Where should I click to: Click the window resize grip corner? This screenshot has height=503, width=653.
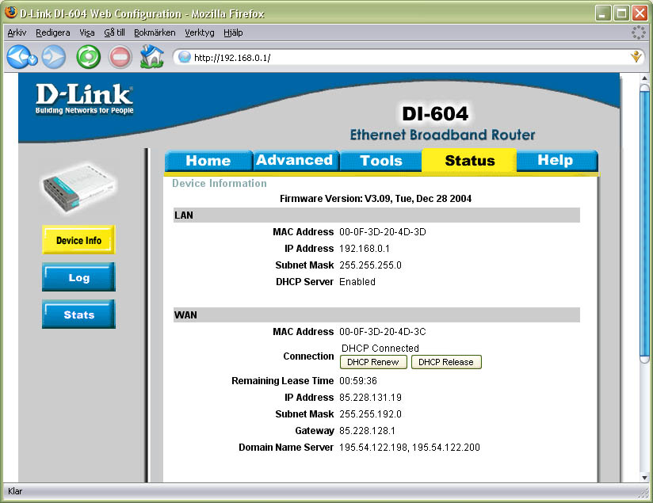643,493
